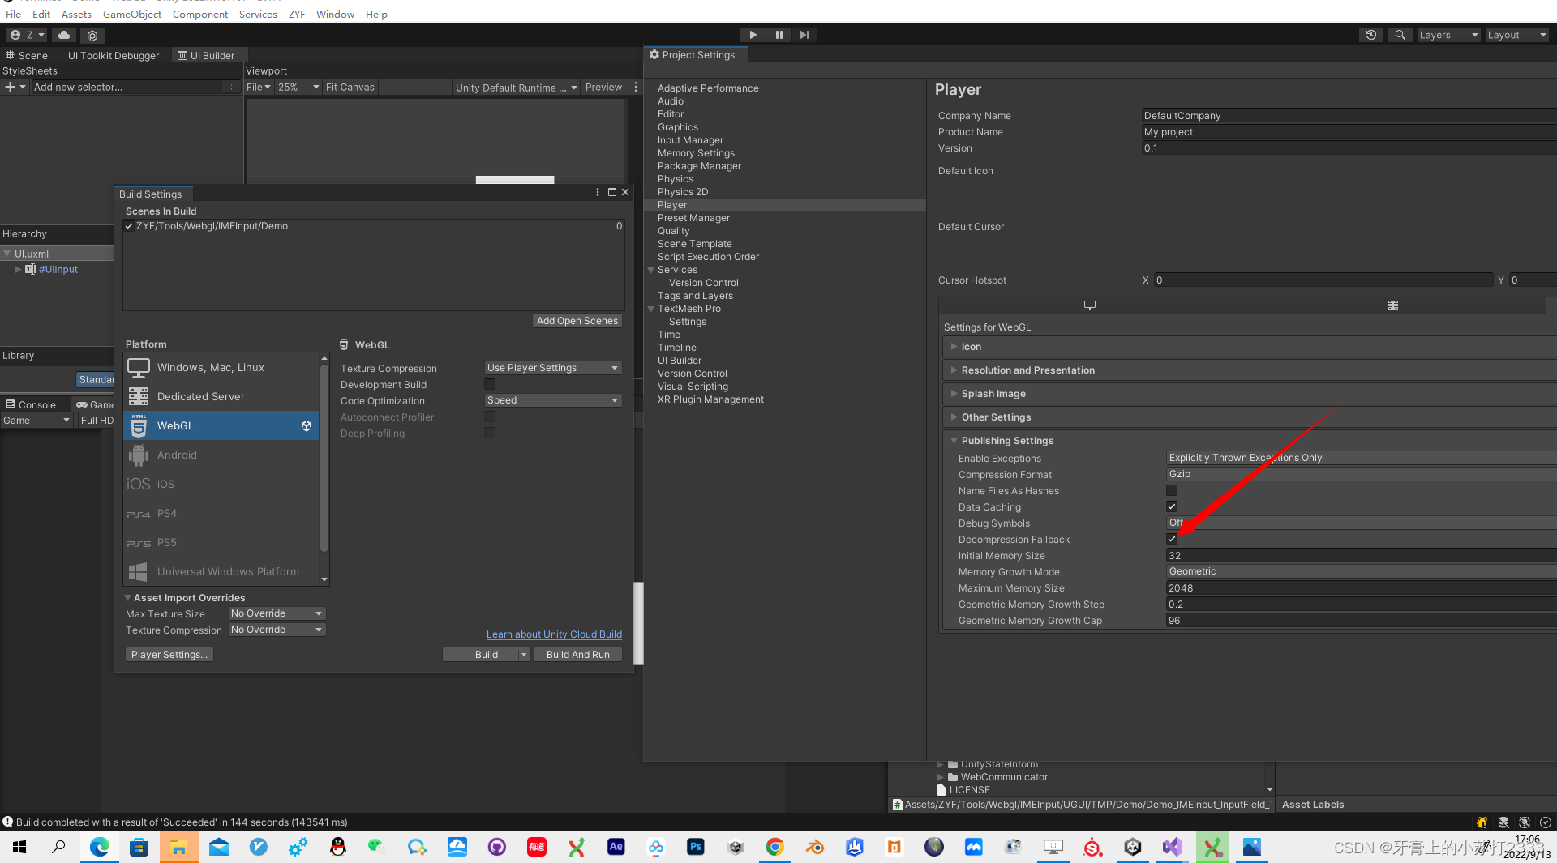The width and height of the screenshot is (1557, 863).
Task: Open Code Optimization Speed dropdown
Action: [x=553, y=400]
